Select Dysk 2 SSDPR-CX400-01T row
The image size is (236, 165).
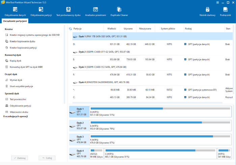(x=152, y=52)
